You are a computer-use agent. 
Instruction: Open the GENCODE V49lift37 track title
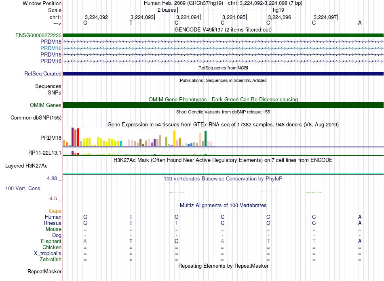(x=223, y=30)
